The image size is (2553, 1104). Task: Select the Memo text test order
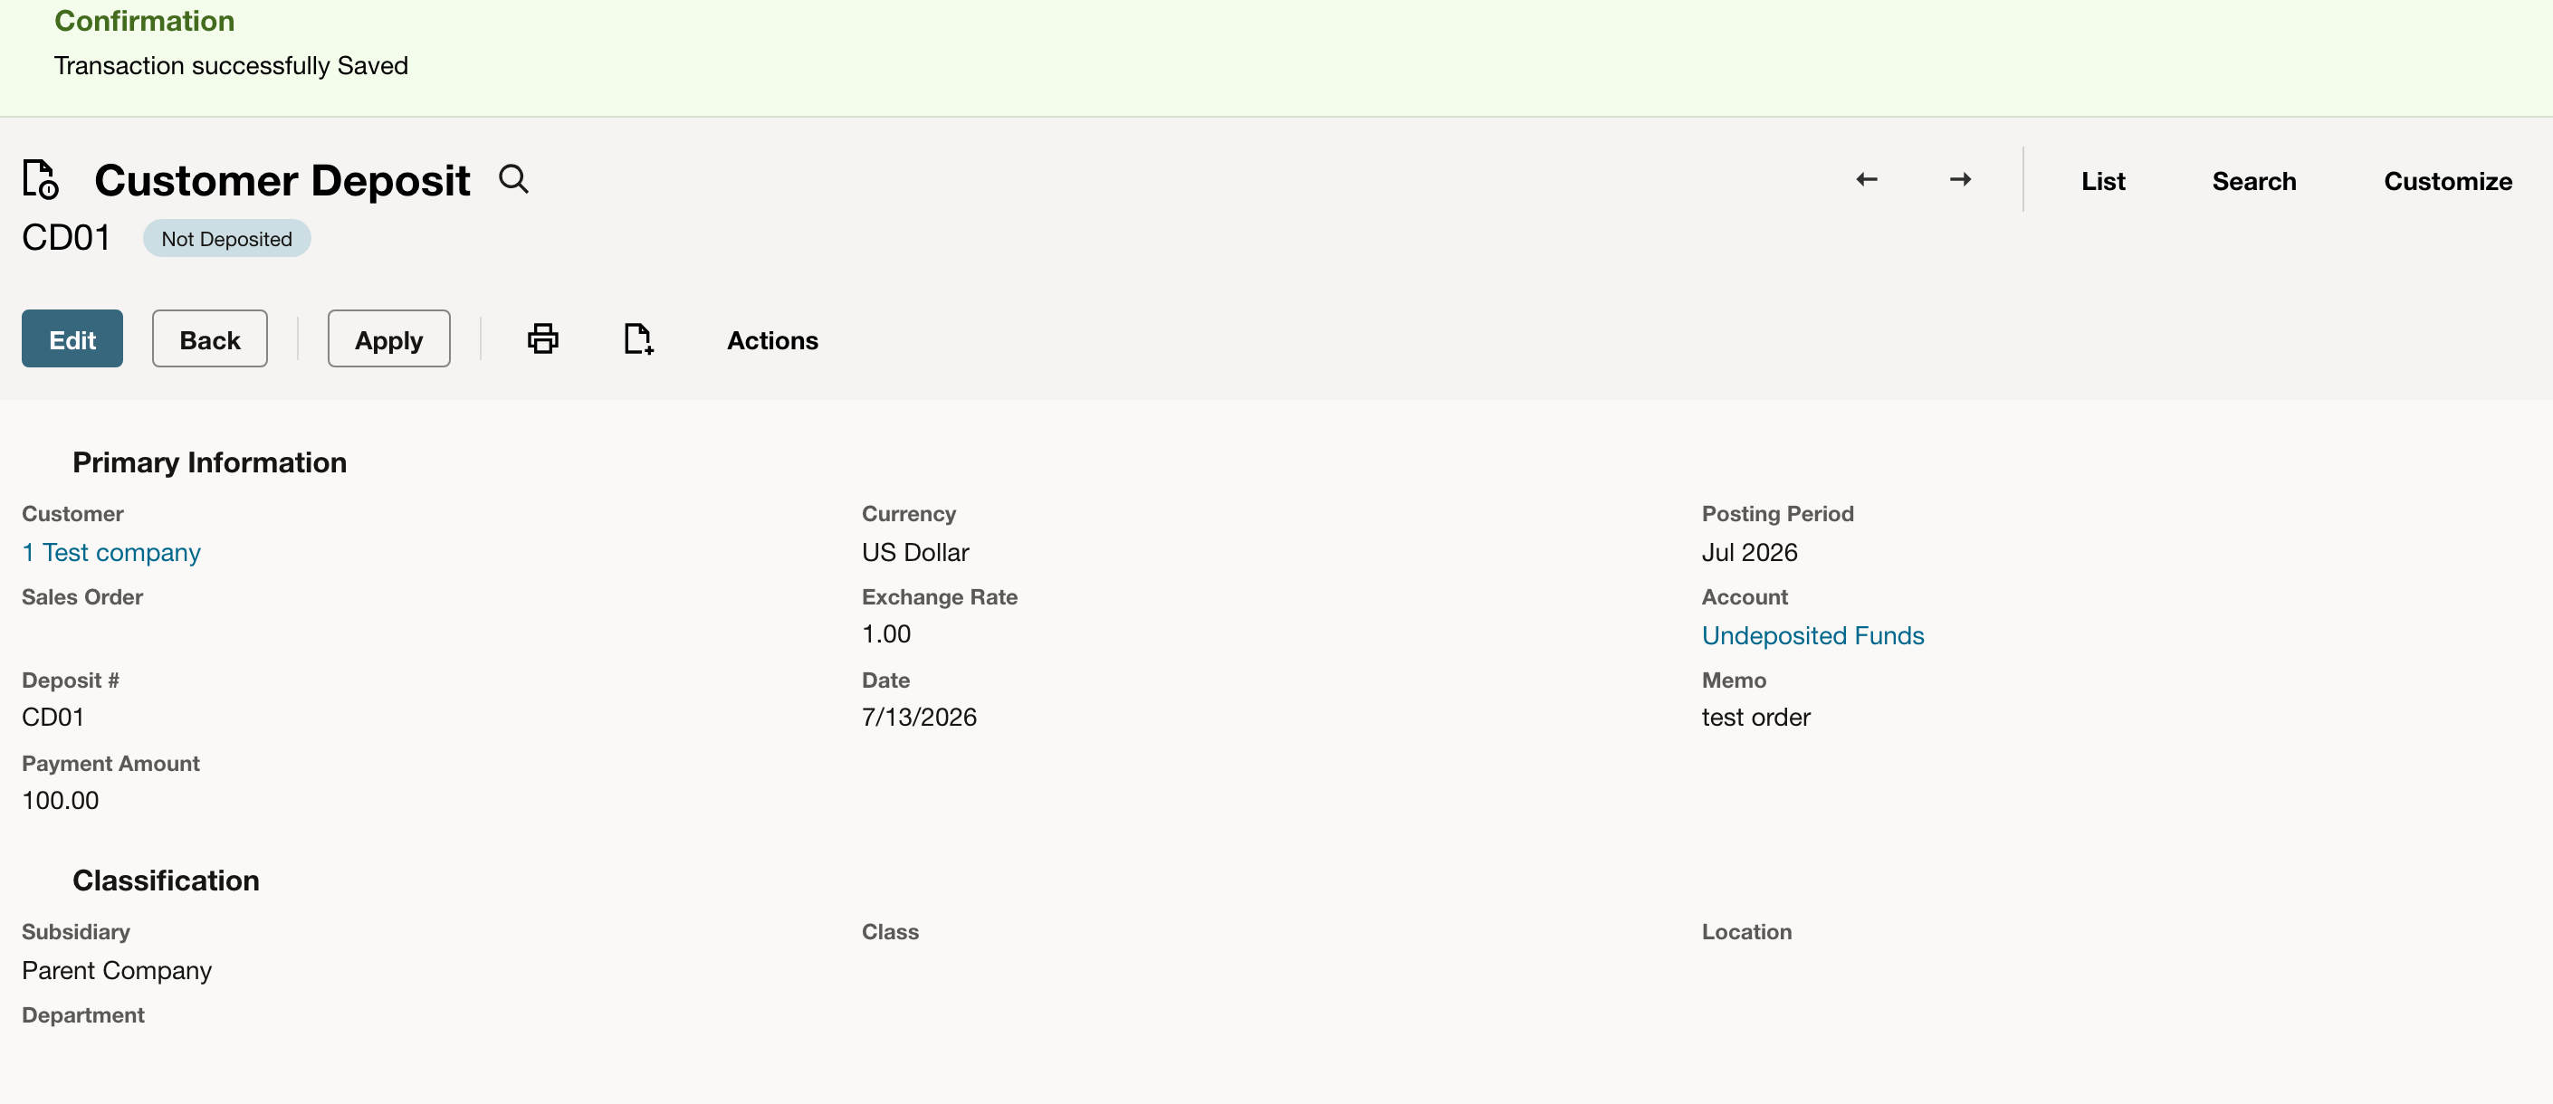(x=1755, y=717)
